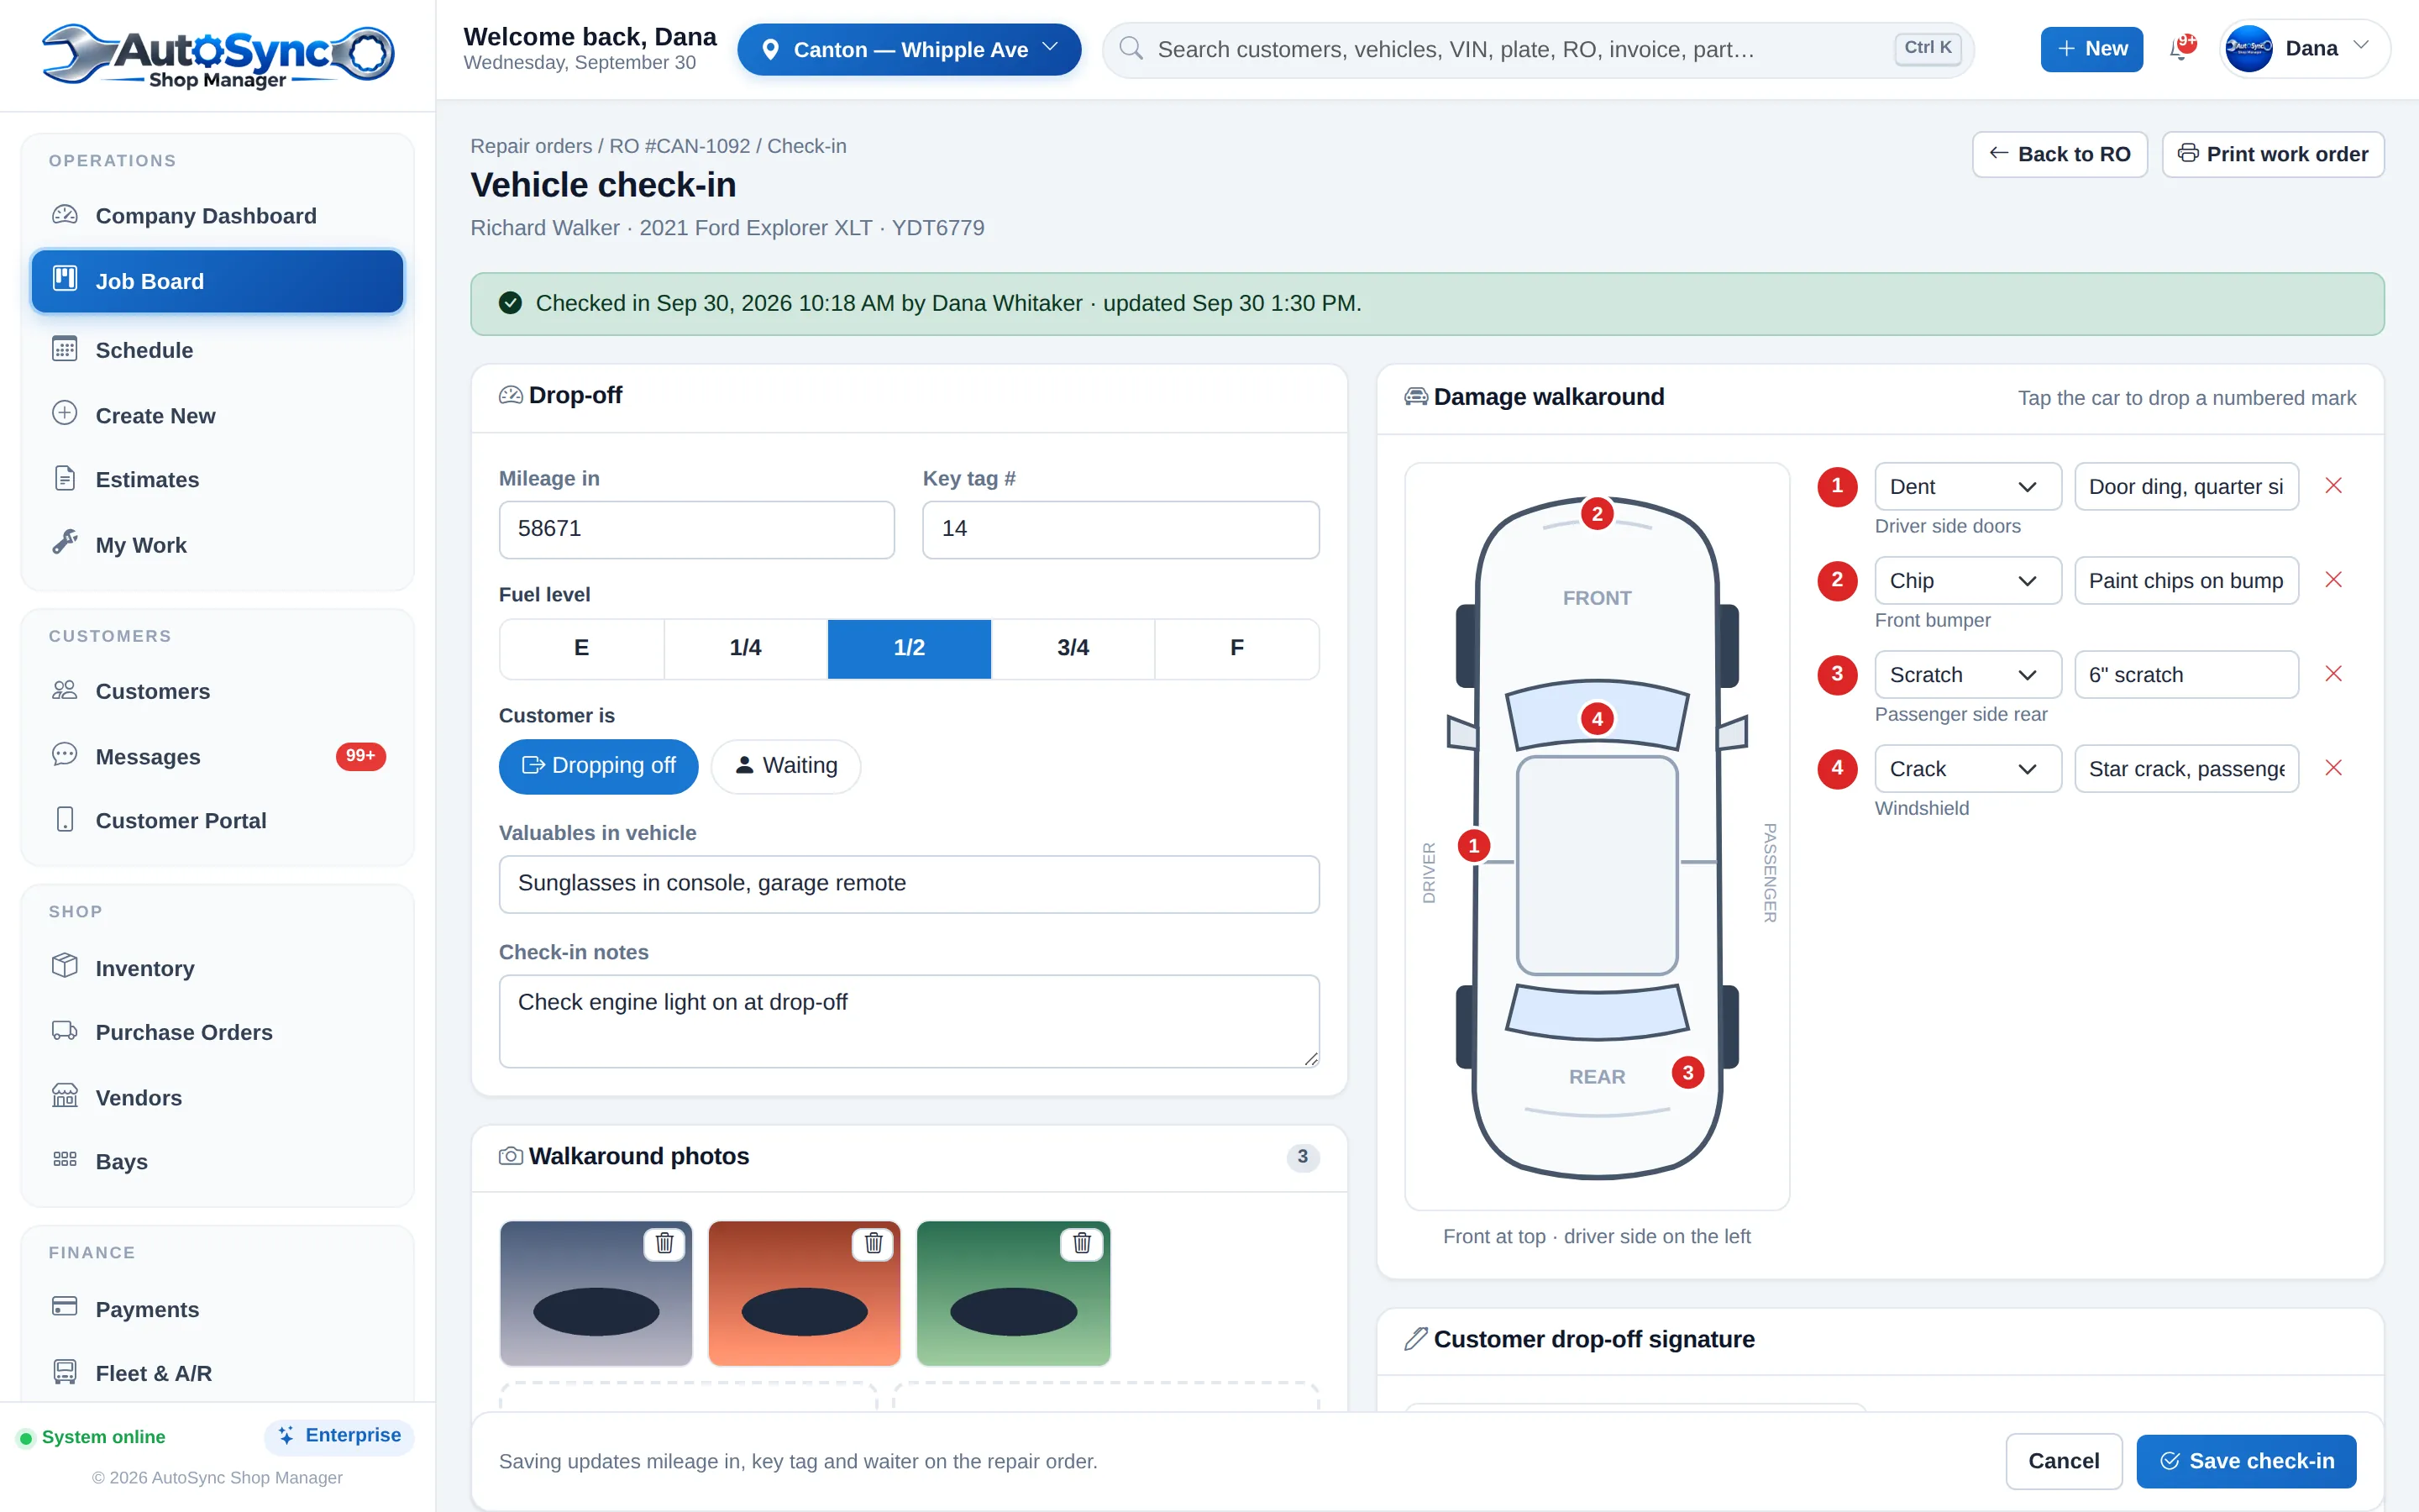Click the Valuables in vehicle field

coord(909,884)
